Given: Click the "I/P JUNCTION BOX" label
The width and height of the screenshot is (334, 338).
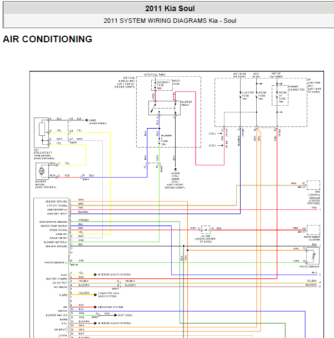Looking at the screenshot, I should 314,86.
